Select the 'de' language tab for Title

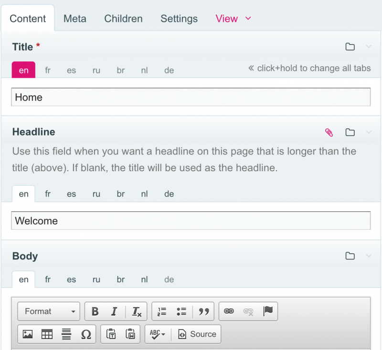point(169,70)
